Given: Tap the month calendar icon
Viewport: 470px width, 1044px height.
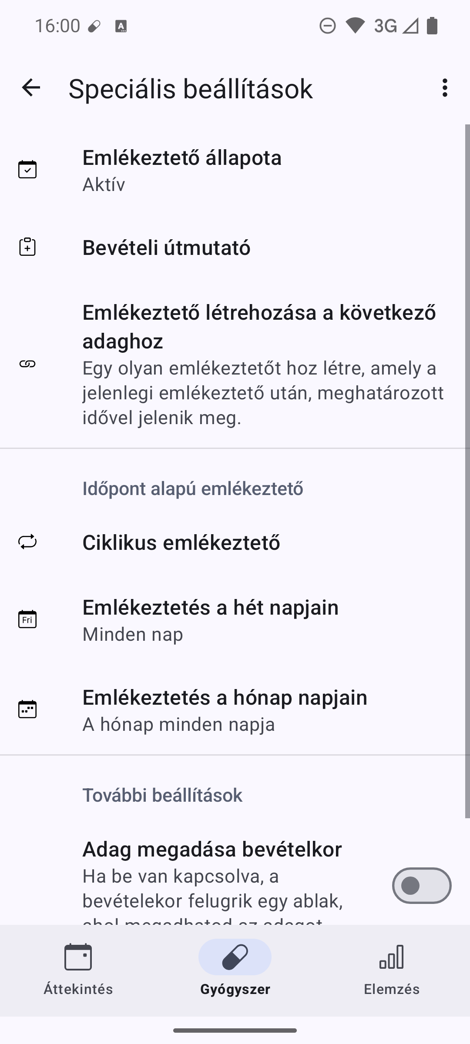Looking at the screenshot, I should point(27,709).
